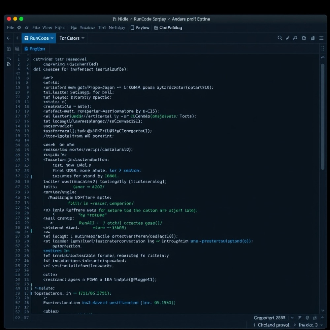Click code line 'npternartion.'

click(67, 246)
